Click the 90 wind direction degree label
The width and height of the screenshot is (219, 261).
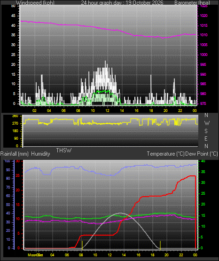pos(16,138)
